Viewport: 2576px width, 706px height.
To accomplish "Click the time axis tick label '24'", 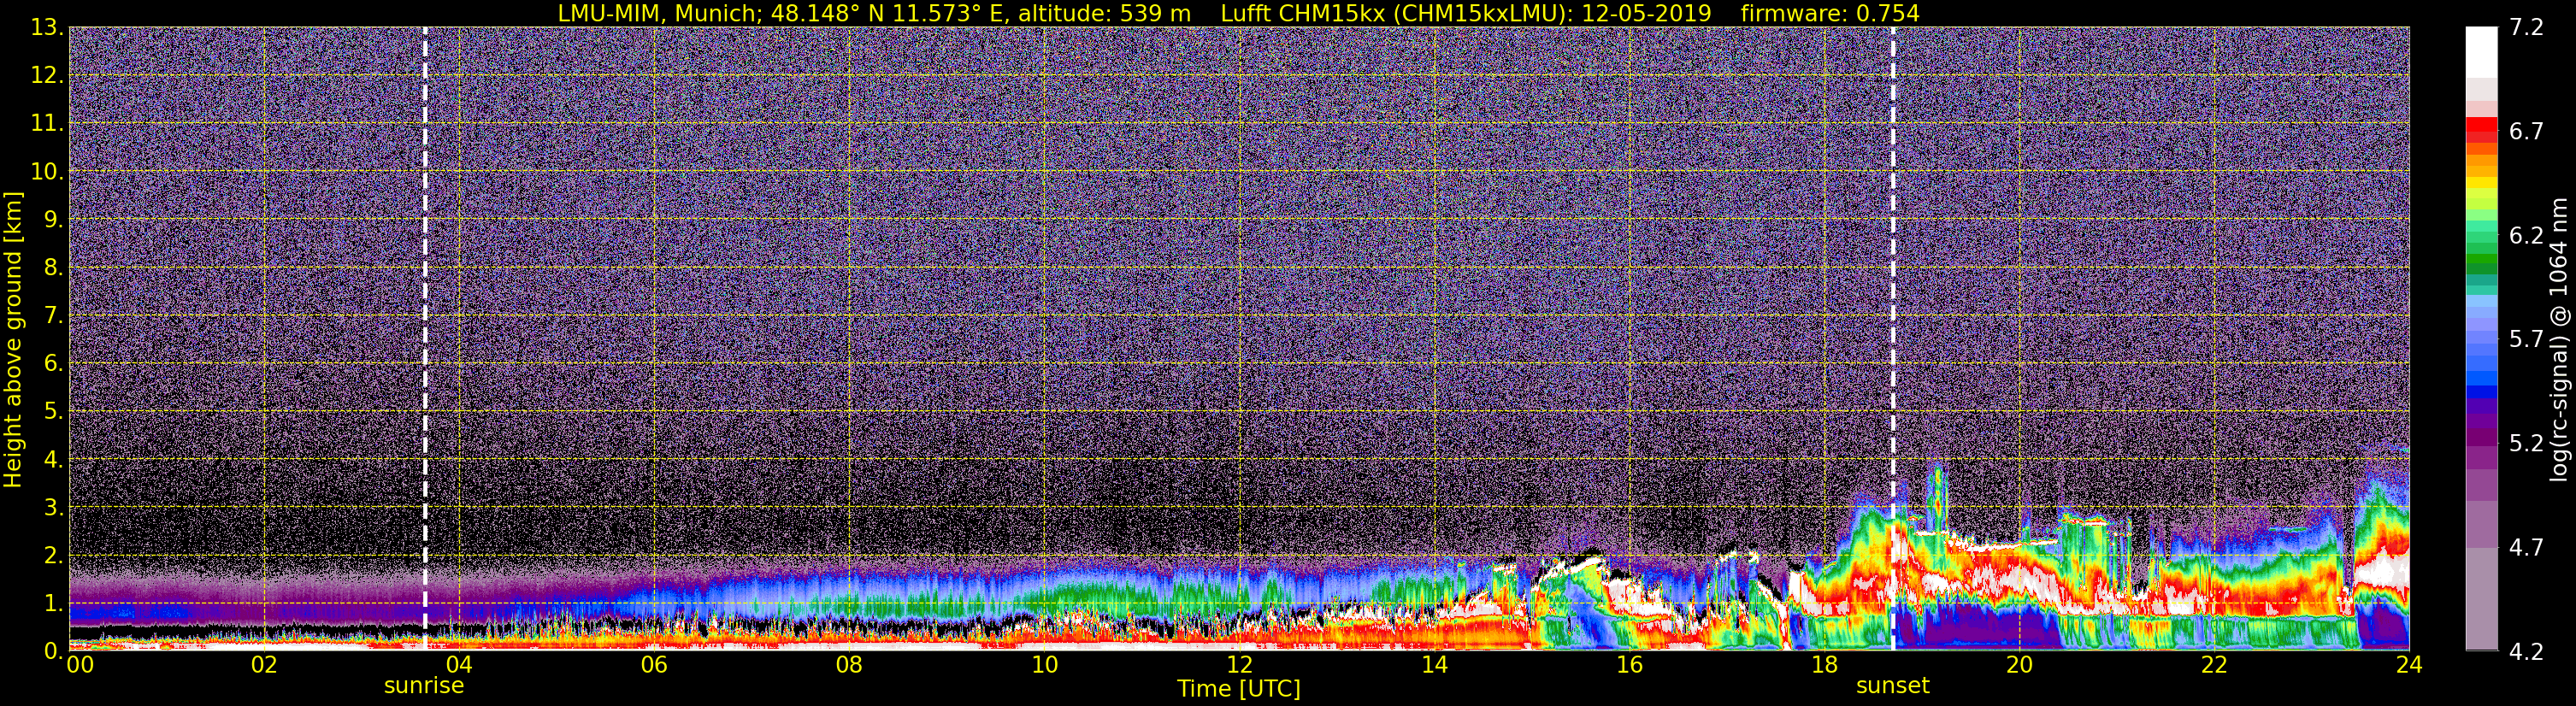I will click(x=2409, y=665).
